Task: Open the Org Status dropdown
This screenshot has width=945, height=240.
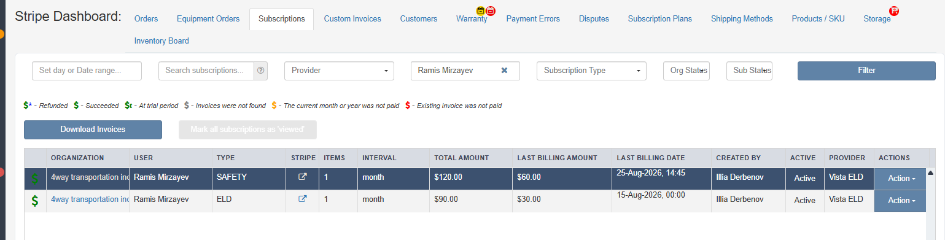Action: click(686, 71)
